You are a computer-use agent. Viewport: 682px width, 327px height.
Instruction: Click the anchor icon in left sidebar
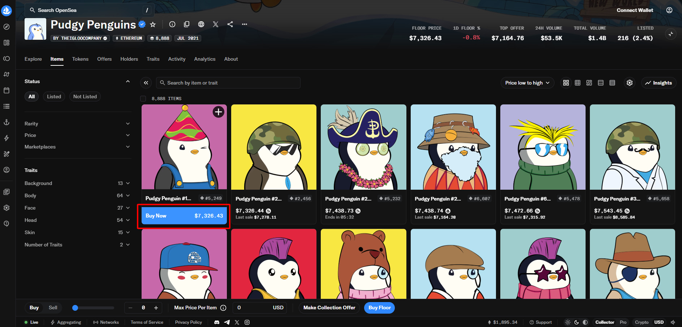tap(7, 122)
